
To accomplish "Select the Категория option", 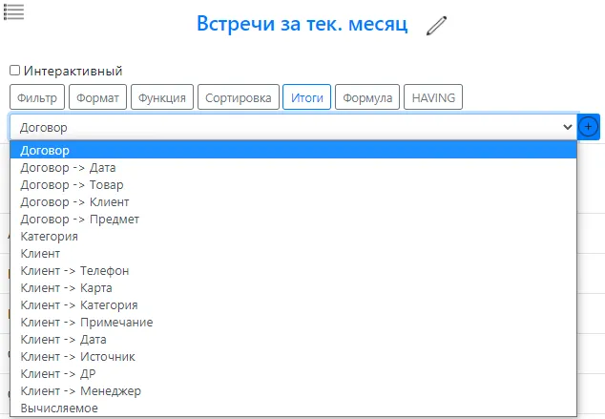I will pyautogui.click(x=293, y=236).
